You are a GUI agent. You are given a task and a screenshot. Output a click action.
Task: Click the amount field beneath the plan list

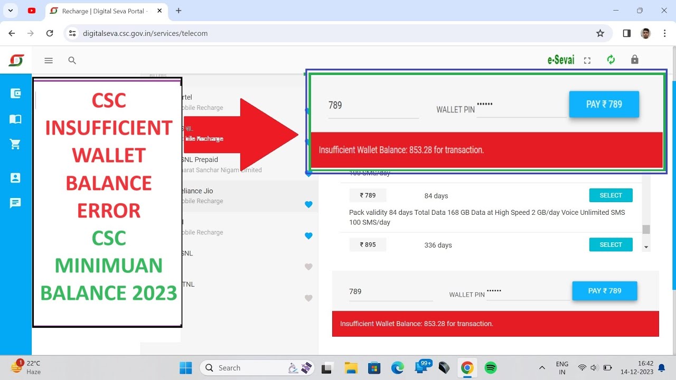coord(391,292)
